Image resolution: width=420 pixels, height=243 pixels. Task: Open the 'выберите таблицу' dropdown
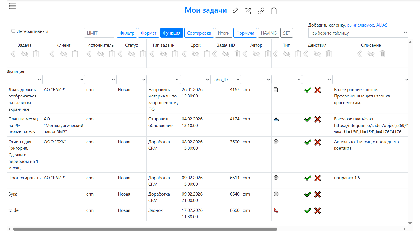click(x=358, y=33)
